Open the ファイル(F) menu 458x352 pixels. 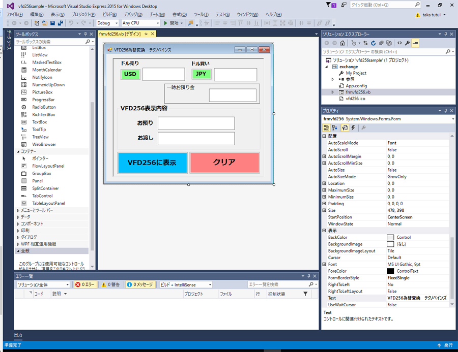15,15
